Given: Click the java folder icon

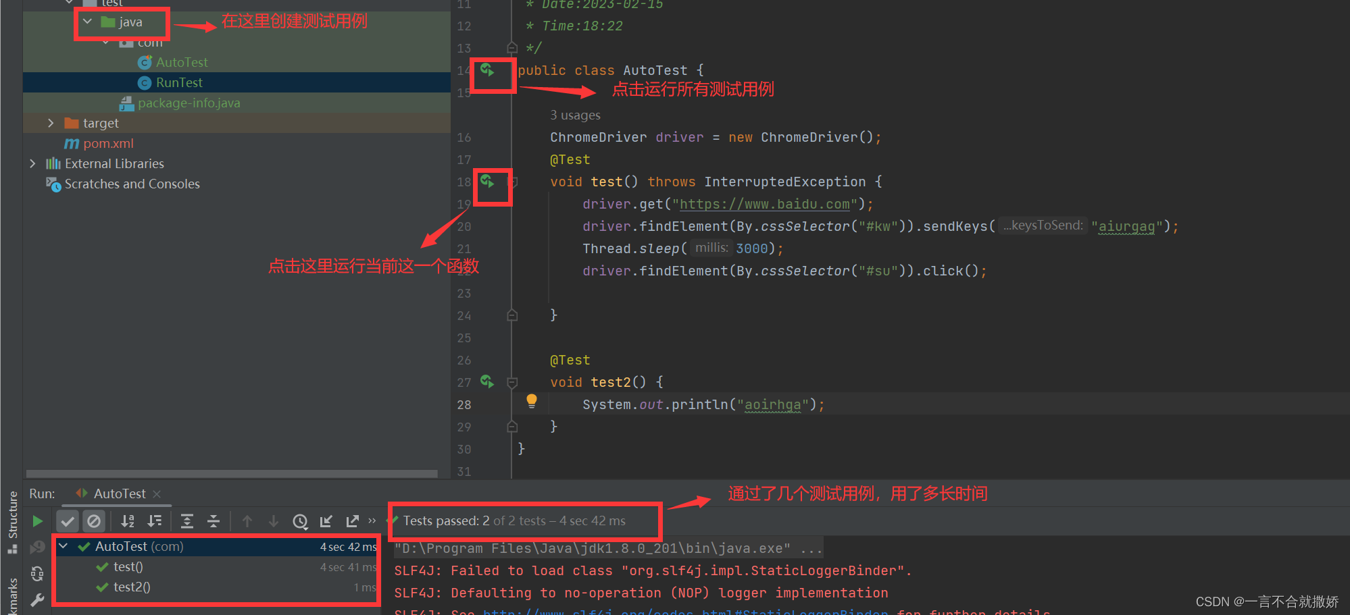Looking at the screenshot, I should [x=107, y=22].
